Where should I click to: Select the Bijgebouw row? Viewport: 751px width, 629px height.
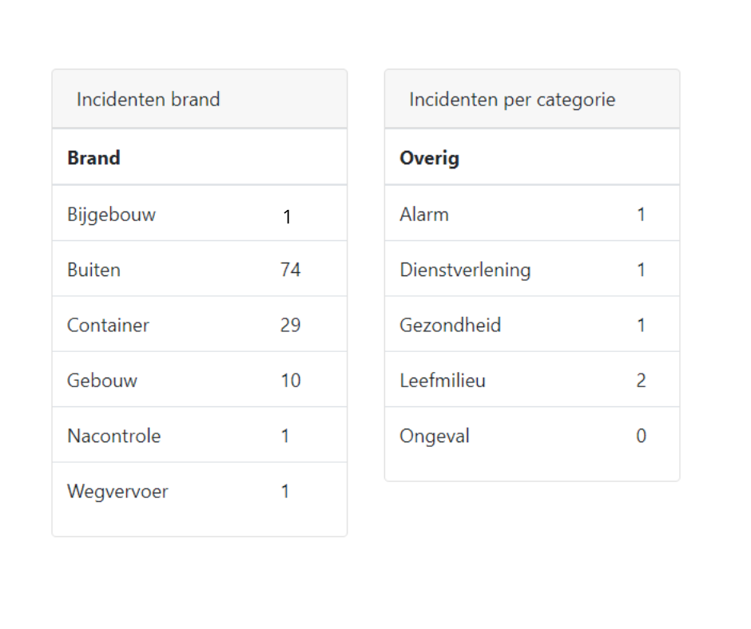tap(199, 213)
